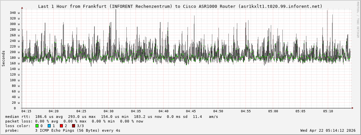Viewport: 361px width, 135px height.
Task: Select the 04:45 time axis label
Action: click(191, 111)
